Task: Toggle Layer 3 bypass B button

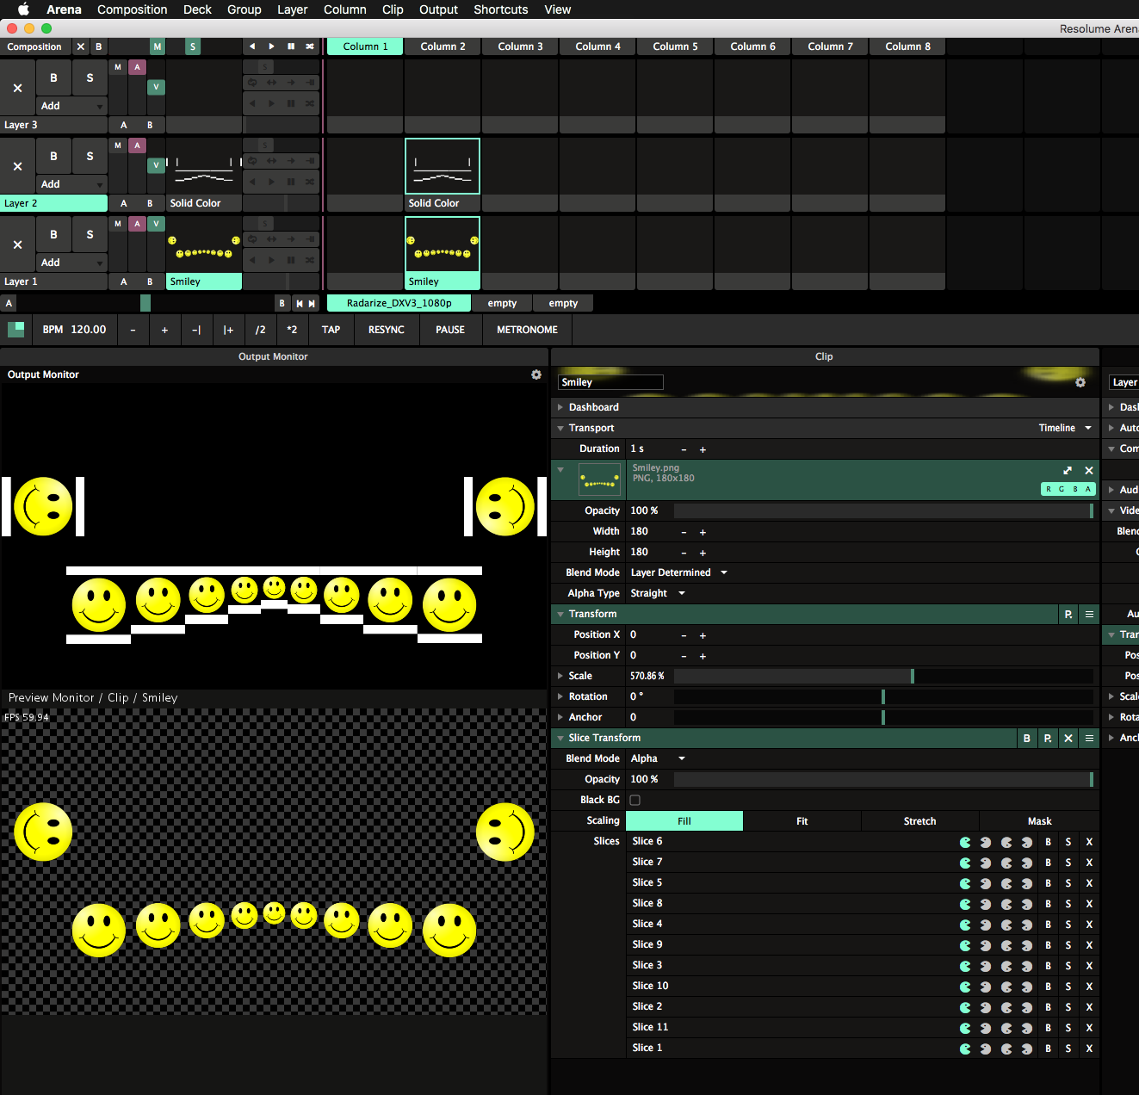Action: [53, 77]
